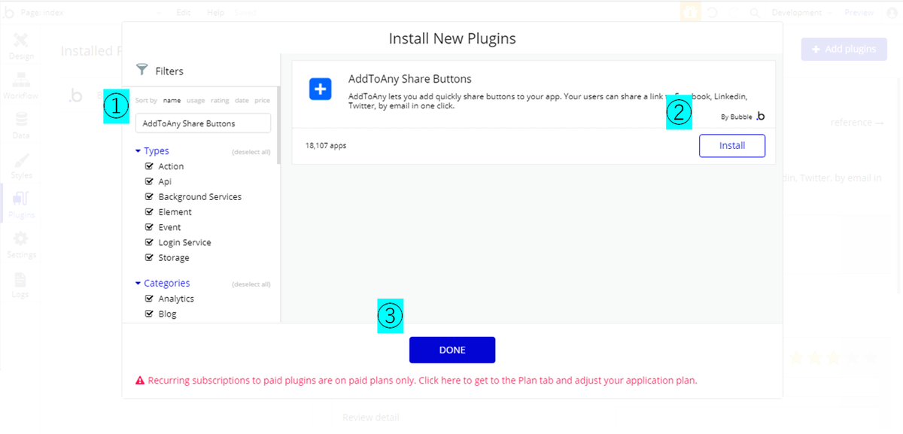
Task: Collapse the Categories filter section
Action: (163, 284)
